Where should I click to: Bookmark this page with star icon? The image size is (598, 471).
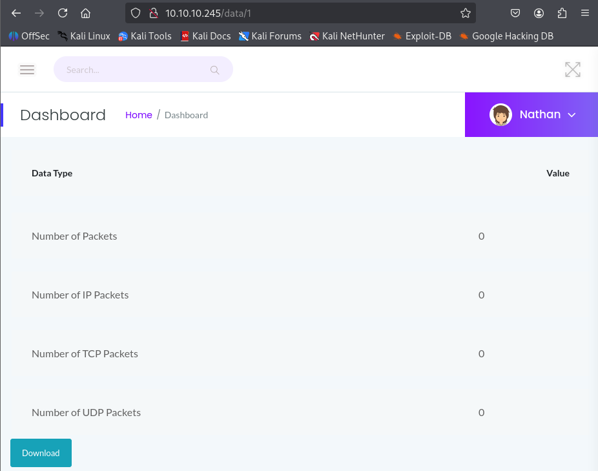click(465, 13)
